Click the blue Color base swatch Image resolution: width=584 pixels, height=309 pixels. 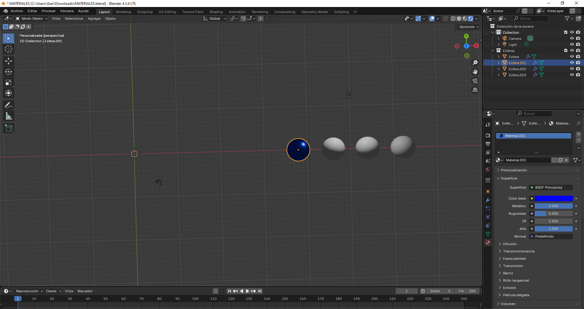[553, 198]
